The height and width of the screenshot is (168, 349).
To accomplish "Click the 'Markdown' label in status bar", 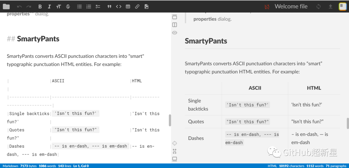I will [10, 166].
